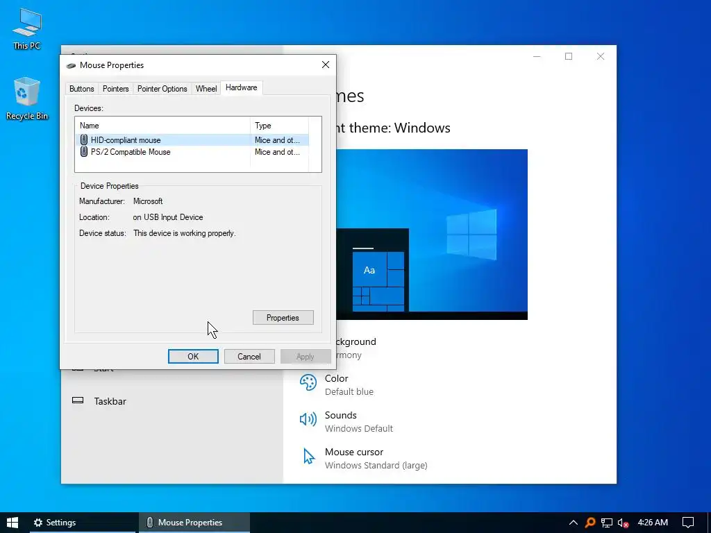Click the Mouse Properties taskbar button
This screenshot has width=711, height=533.
[194, 523]
